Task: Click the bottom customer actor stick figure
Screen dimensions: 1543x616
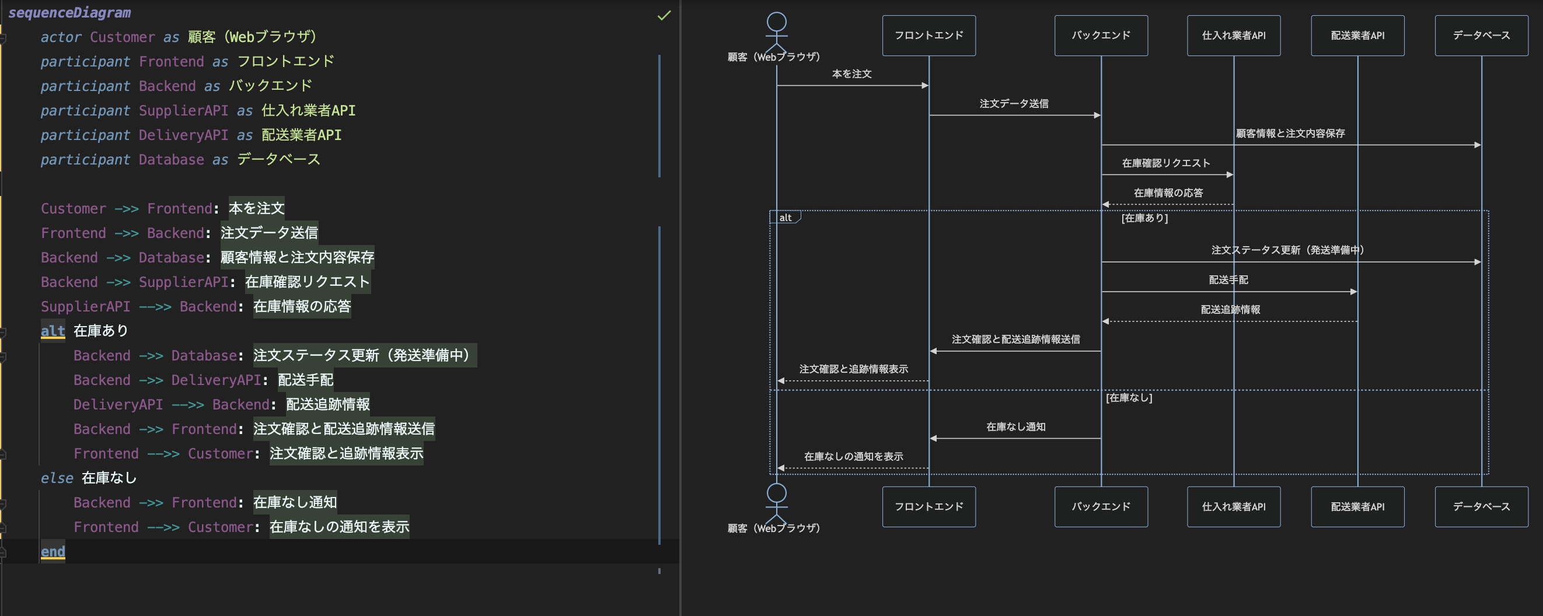Action: pos(776,502)
